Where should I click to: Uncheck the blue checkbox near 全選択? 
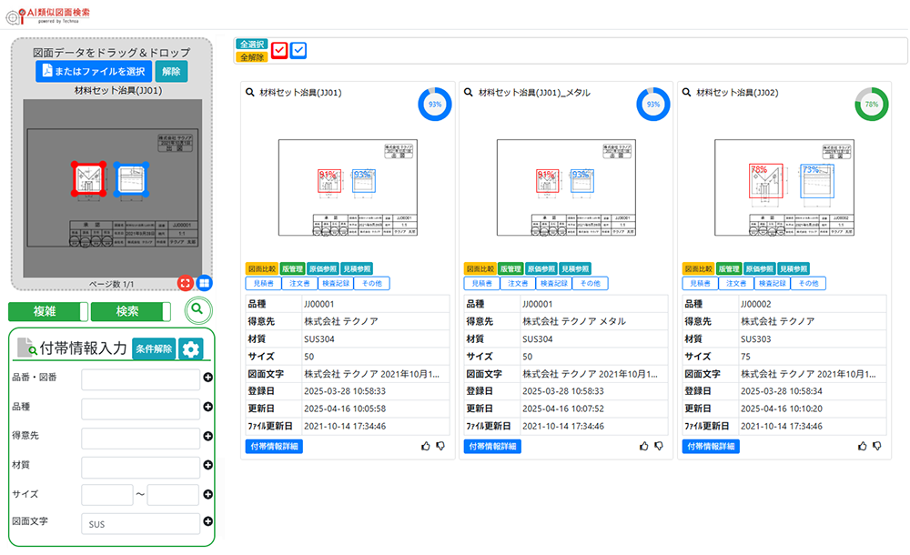(x=298, y=50)
